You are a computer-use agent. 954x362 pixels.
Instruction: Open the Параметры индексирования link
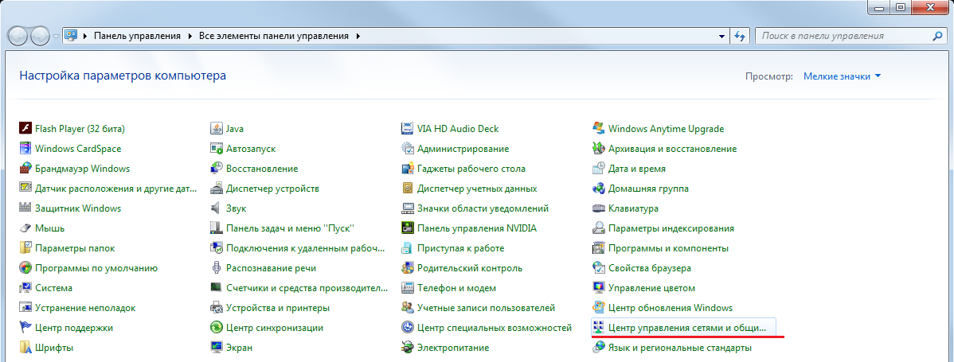click(x=671, y=228)
